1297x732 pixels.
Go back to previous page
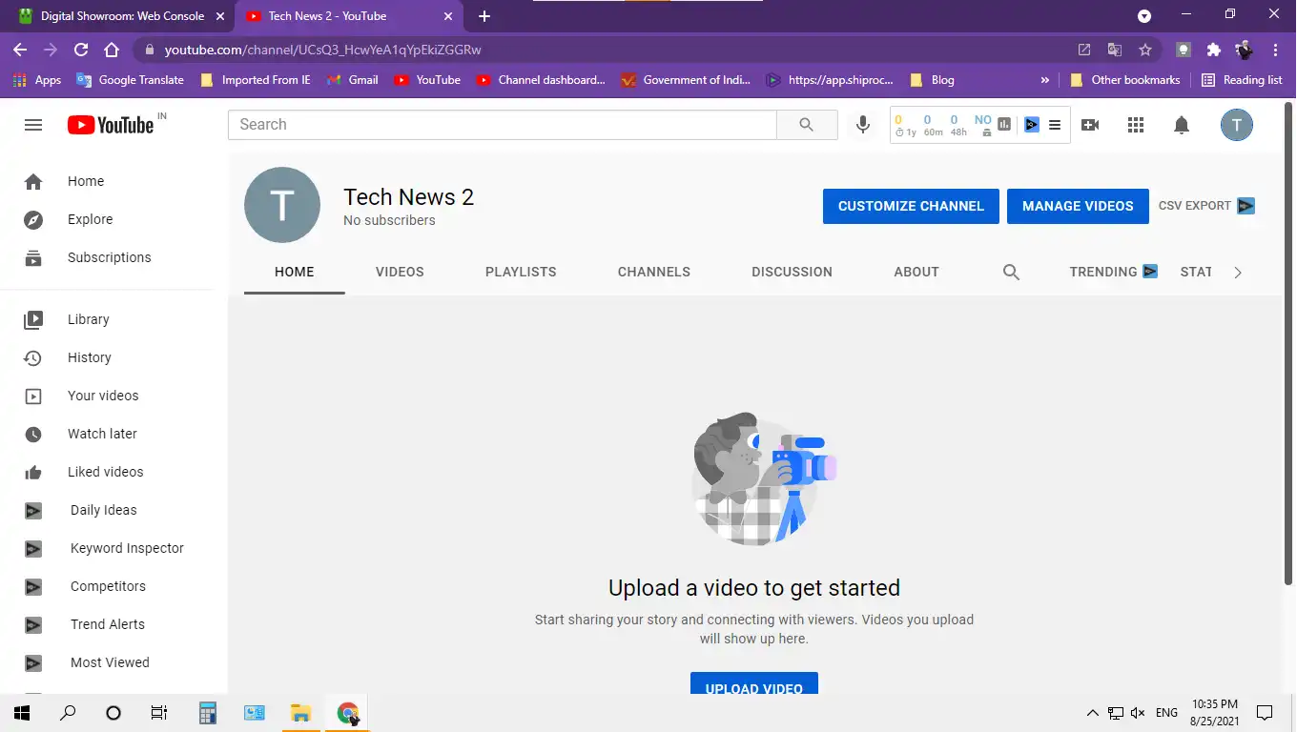tap(21, 50)
